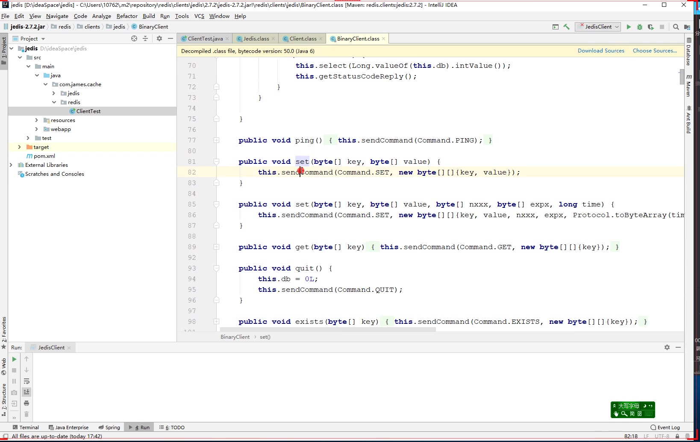Collapse the main folder

click(x=29, y=67)
